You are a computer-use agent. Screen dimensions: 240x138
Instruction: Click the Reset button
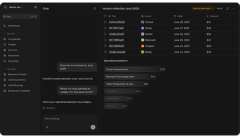pos(220,9)
